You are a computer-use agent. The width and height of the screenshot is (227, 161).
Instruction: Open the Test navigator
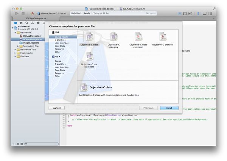(x=38, y=23)
